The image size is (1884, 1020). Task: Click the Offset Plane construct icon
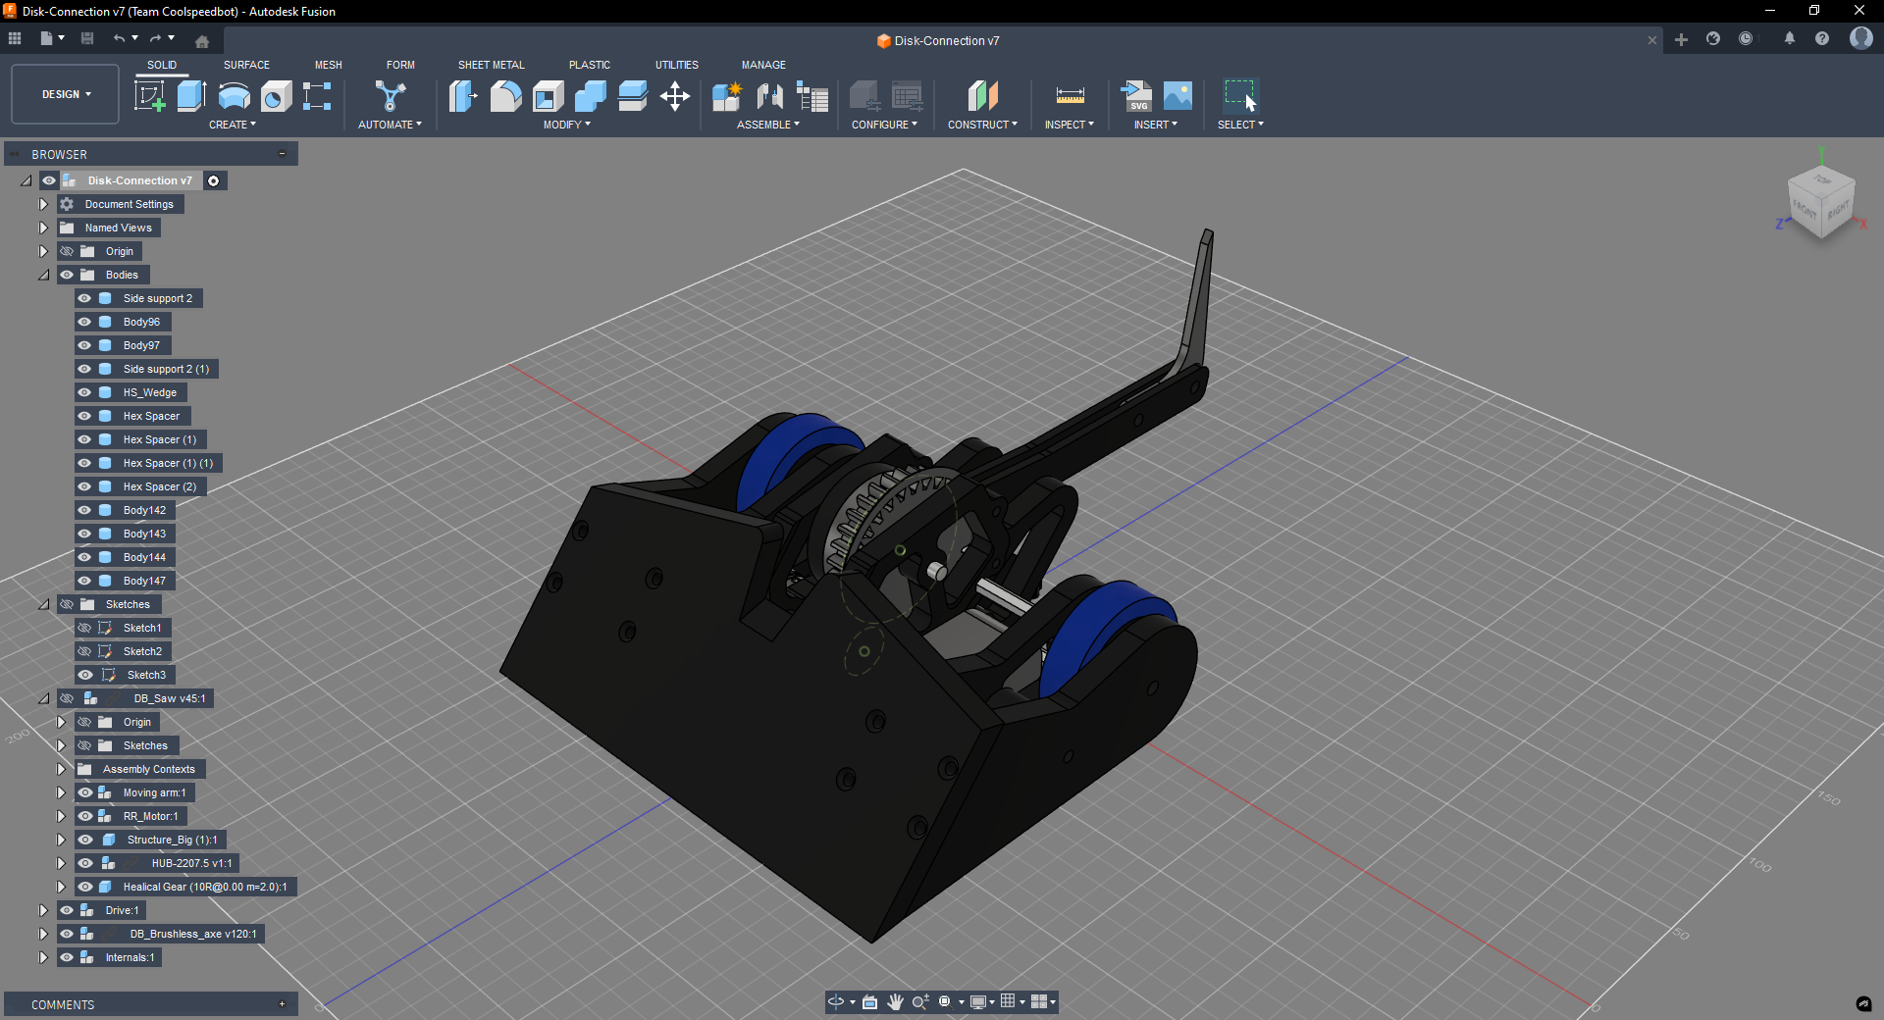pos(982,96)
